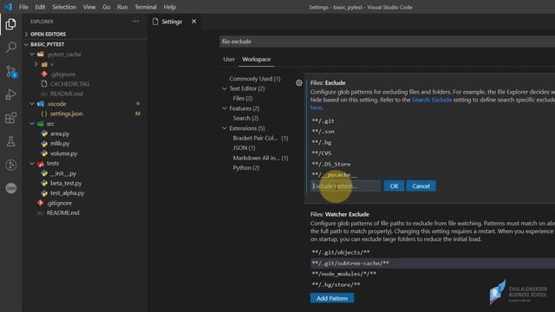Click the root .gitignore git icon
Viewport: 555px width, 312px height.
(41, 203)
